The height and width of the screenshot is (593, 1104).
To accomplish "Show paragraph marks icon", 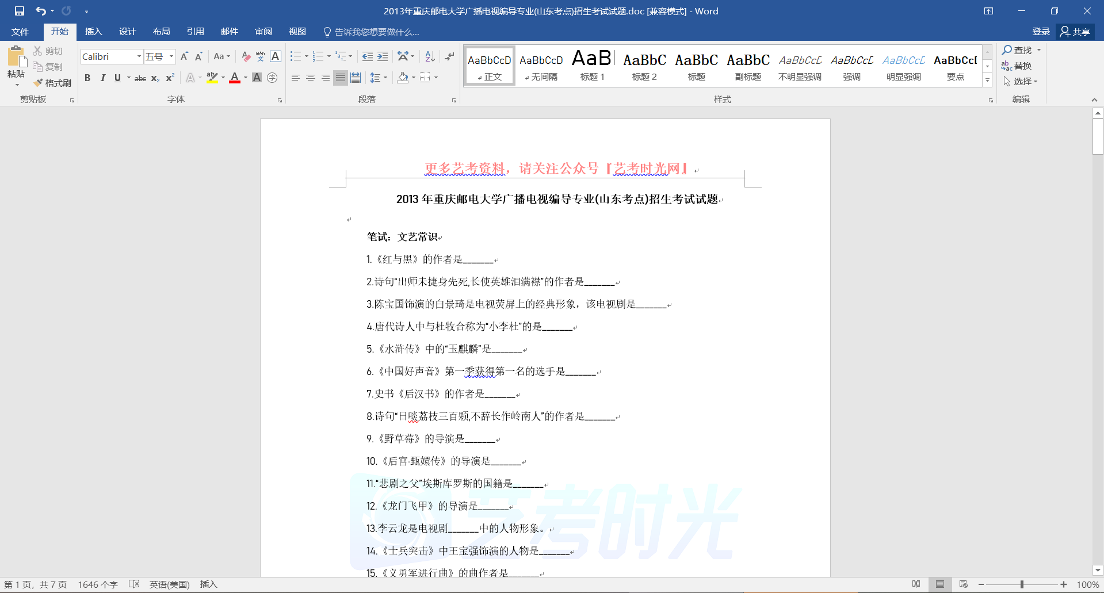I will [x=450, y=56].
